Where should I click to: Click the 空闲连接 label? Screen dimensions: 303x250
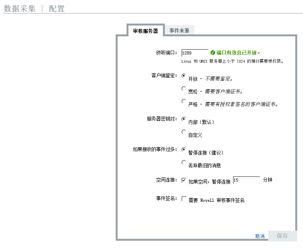pos(166,180)
